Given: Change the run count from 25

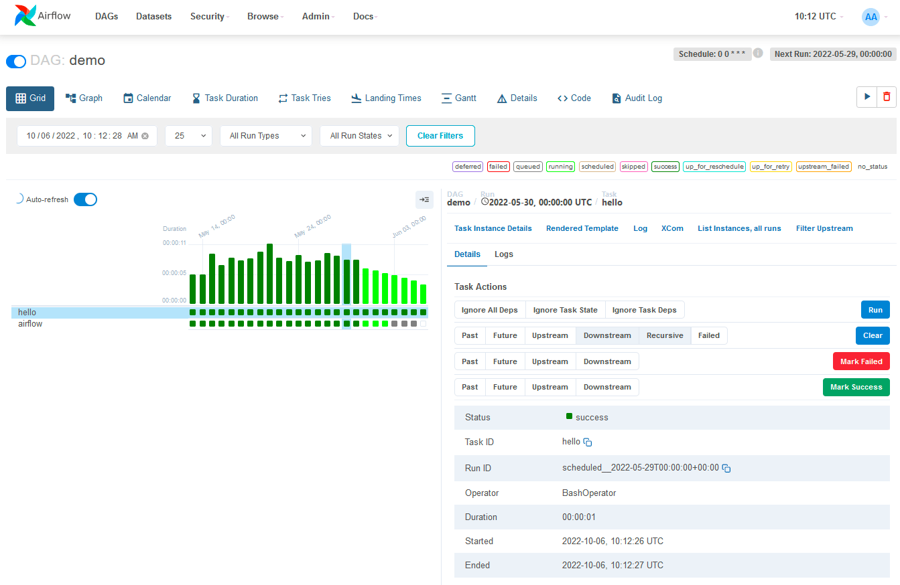Looking at the screenshot, I should (x=188, y=135).
